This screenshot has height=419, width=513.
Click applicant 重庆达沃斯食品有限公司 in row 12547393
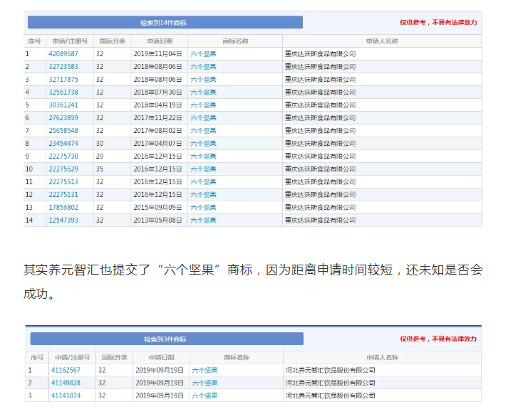321,220
